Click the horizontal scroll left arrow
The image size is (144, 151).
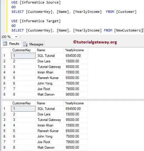tap(21, 37)
